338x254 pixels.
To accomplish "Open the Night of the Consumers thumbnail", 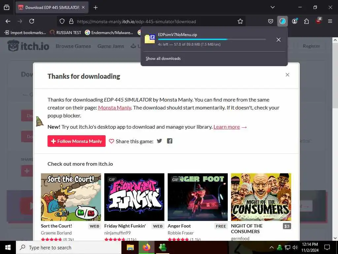I will pos(261,197).
